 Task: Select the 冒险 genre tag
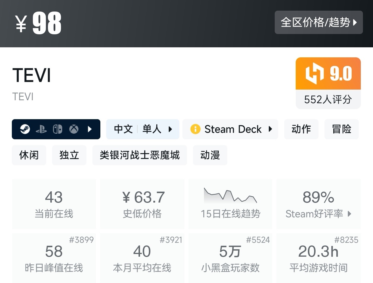pyautogui.click(x=341, y=129)
